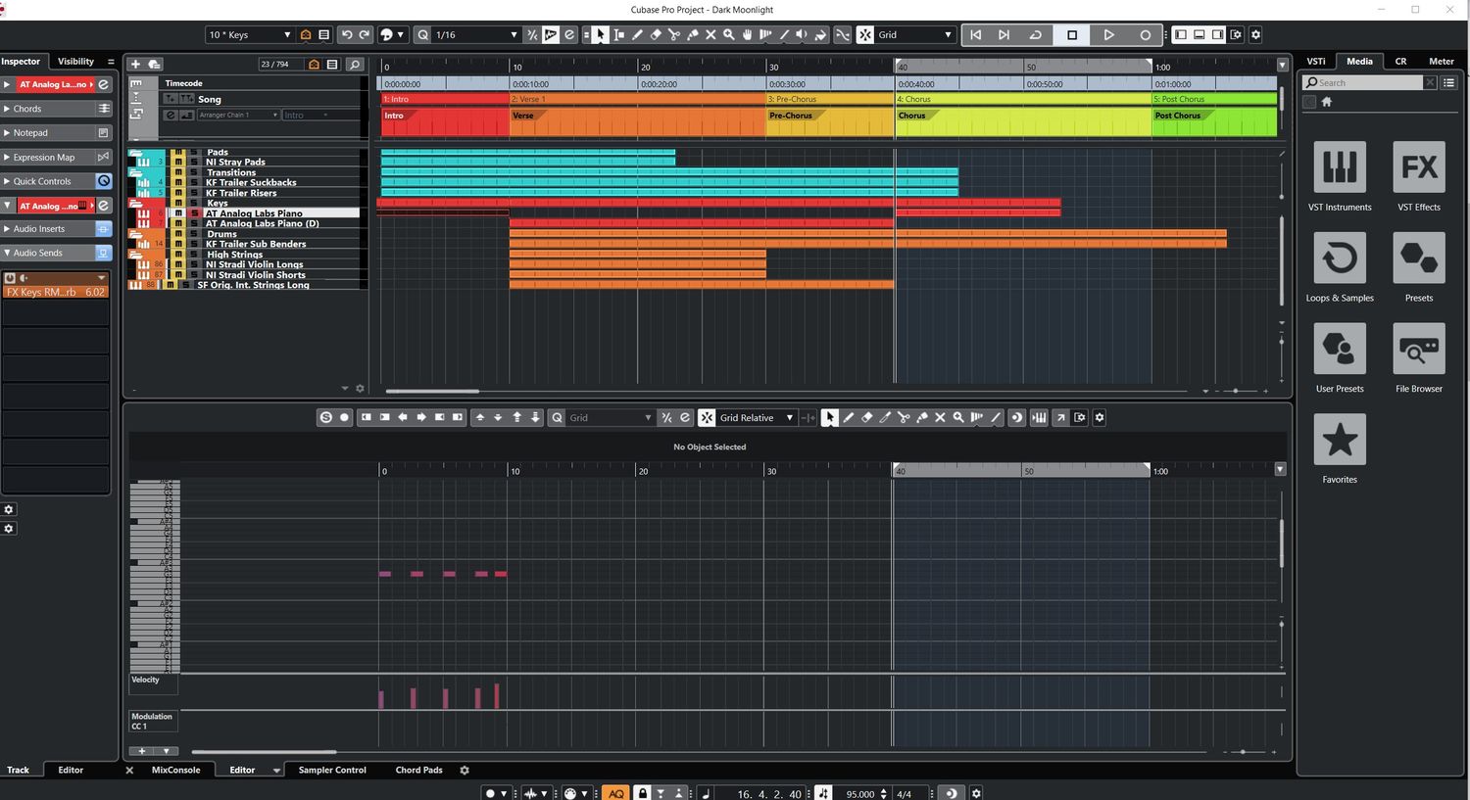
Task: Switch to the Meter tab in right zone
Action: pyautogui.click(x=1441, y=61)
